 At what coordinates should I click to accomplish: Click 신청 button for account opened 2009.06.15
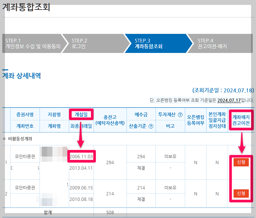coord(241,193)
